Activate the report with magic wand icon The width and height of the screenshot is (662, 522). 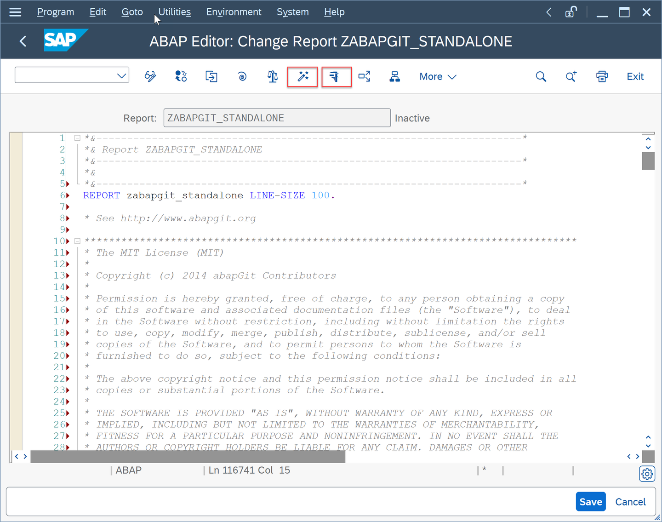[303, 76]
